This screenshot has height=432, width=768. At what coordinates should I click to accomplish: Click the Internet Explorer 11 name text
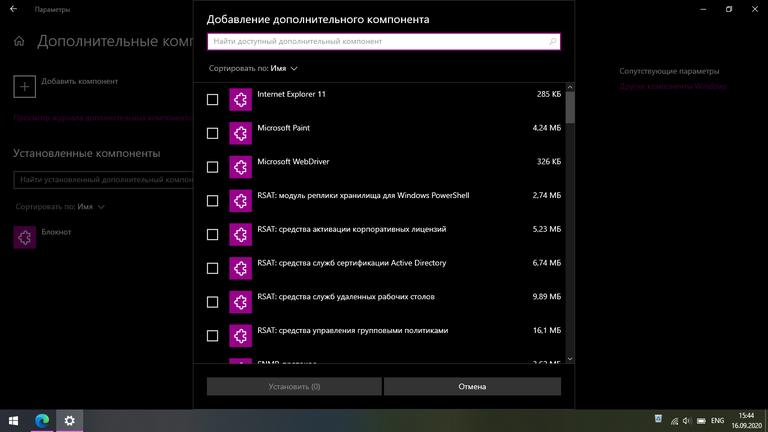click(x=291, y=94)
